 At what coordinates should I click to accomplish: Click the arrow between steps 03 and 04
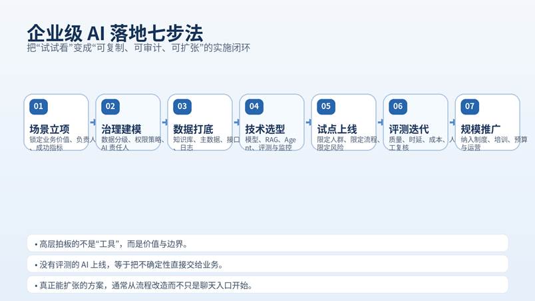click(x=236, y=123)
